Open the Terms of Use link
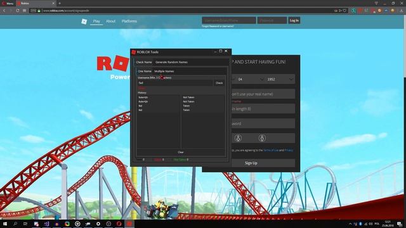This screenshot has width=406, height=228. (271, 150)
